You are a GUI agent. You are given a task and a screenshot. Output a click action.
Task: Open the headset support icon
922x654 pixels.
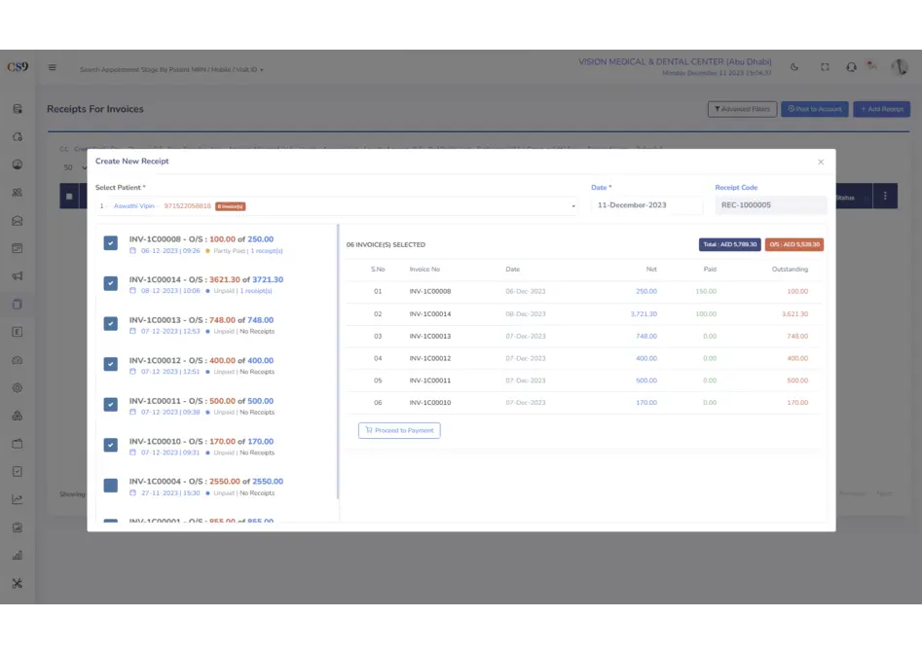[852, 68]
